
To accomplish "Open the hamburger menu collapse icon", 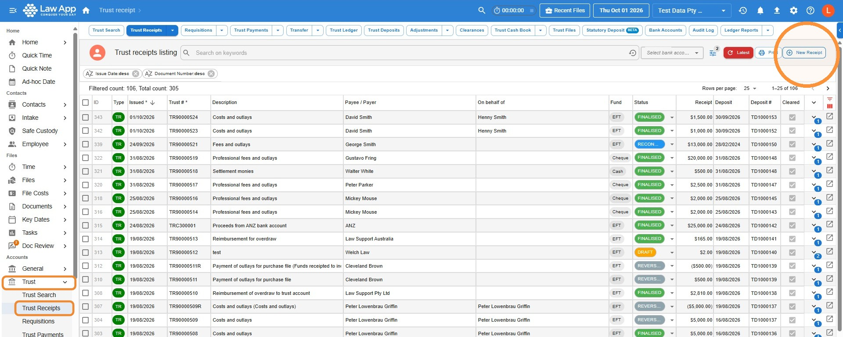I will [x=13, y=10].
